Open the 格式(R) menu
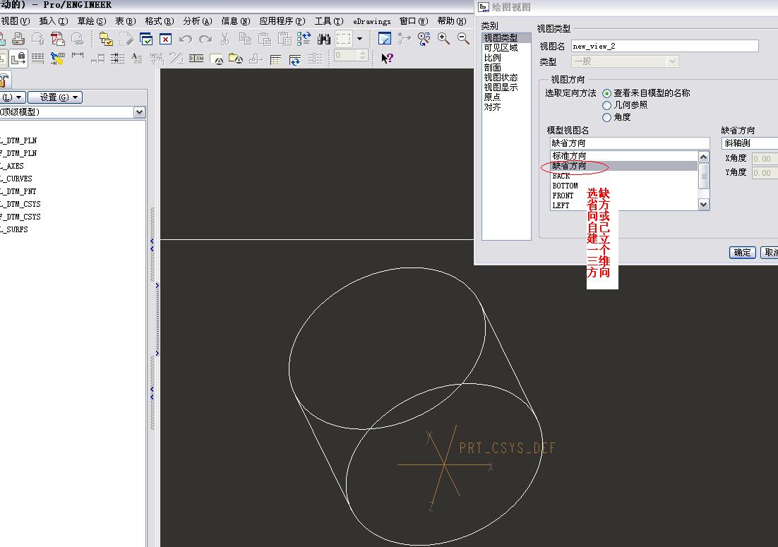Screen dimensions: 778x547 pos(160,21)
